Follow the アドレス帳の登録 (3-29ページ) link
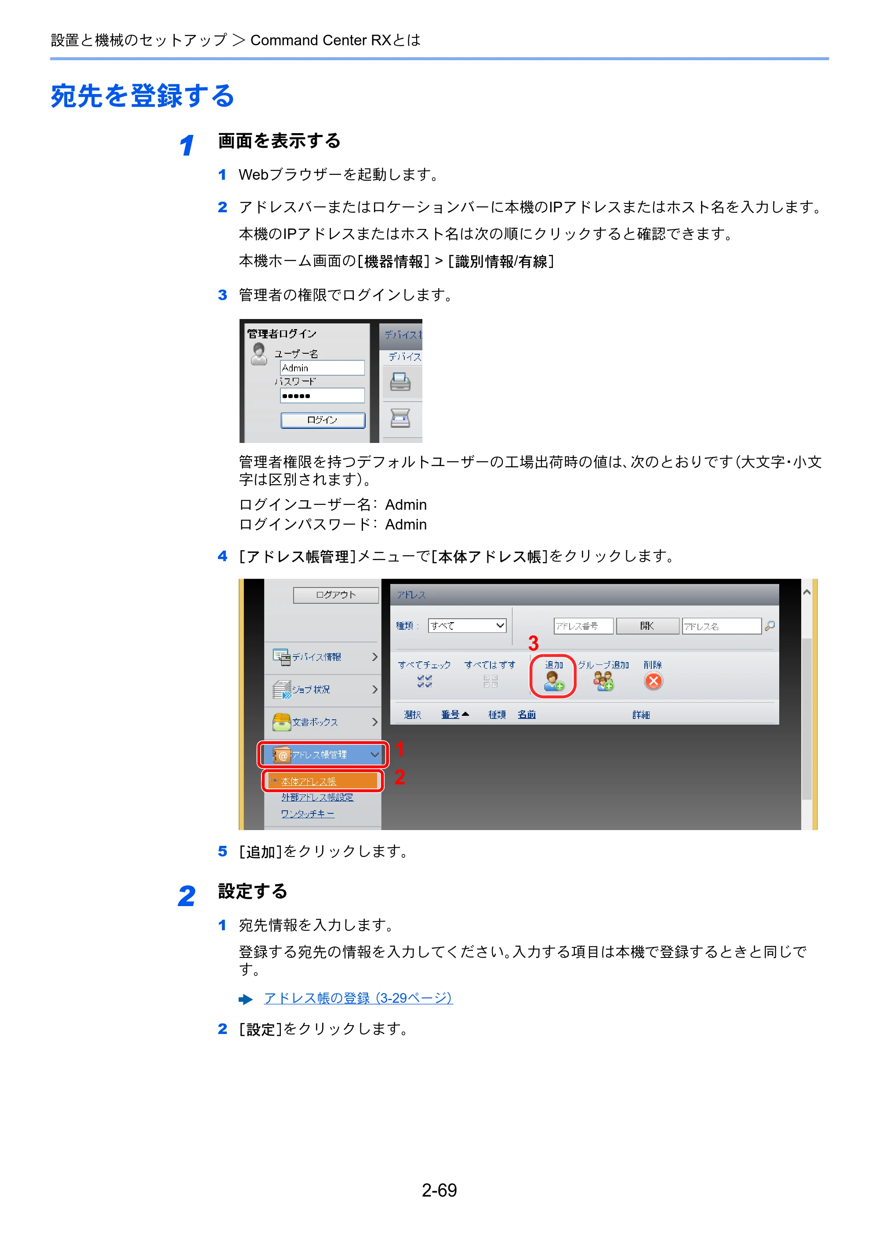The image size is (879, 1244). (358, 998)
